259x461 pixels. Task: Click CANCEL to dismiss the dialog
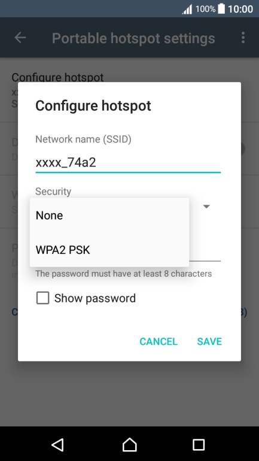pos(159,341)
